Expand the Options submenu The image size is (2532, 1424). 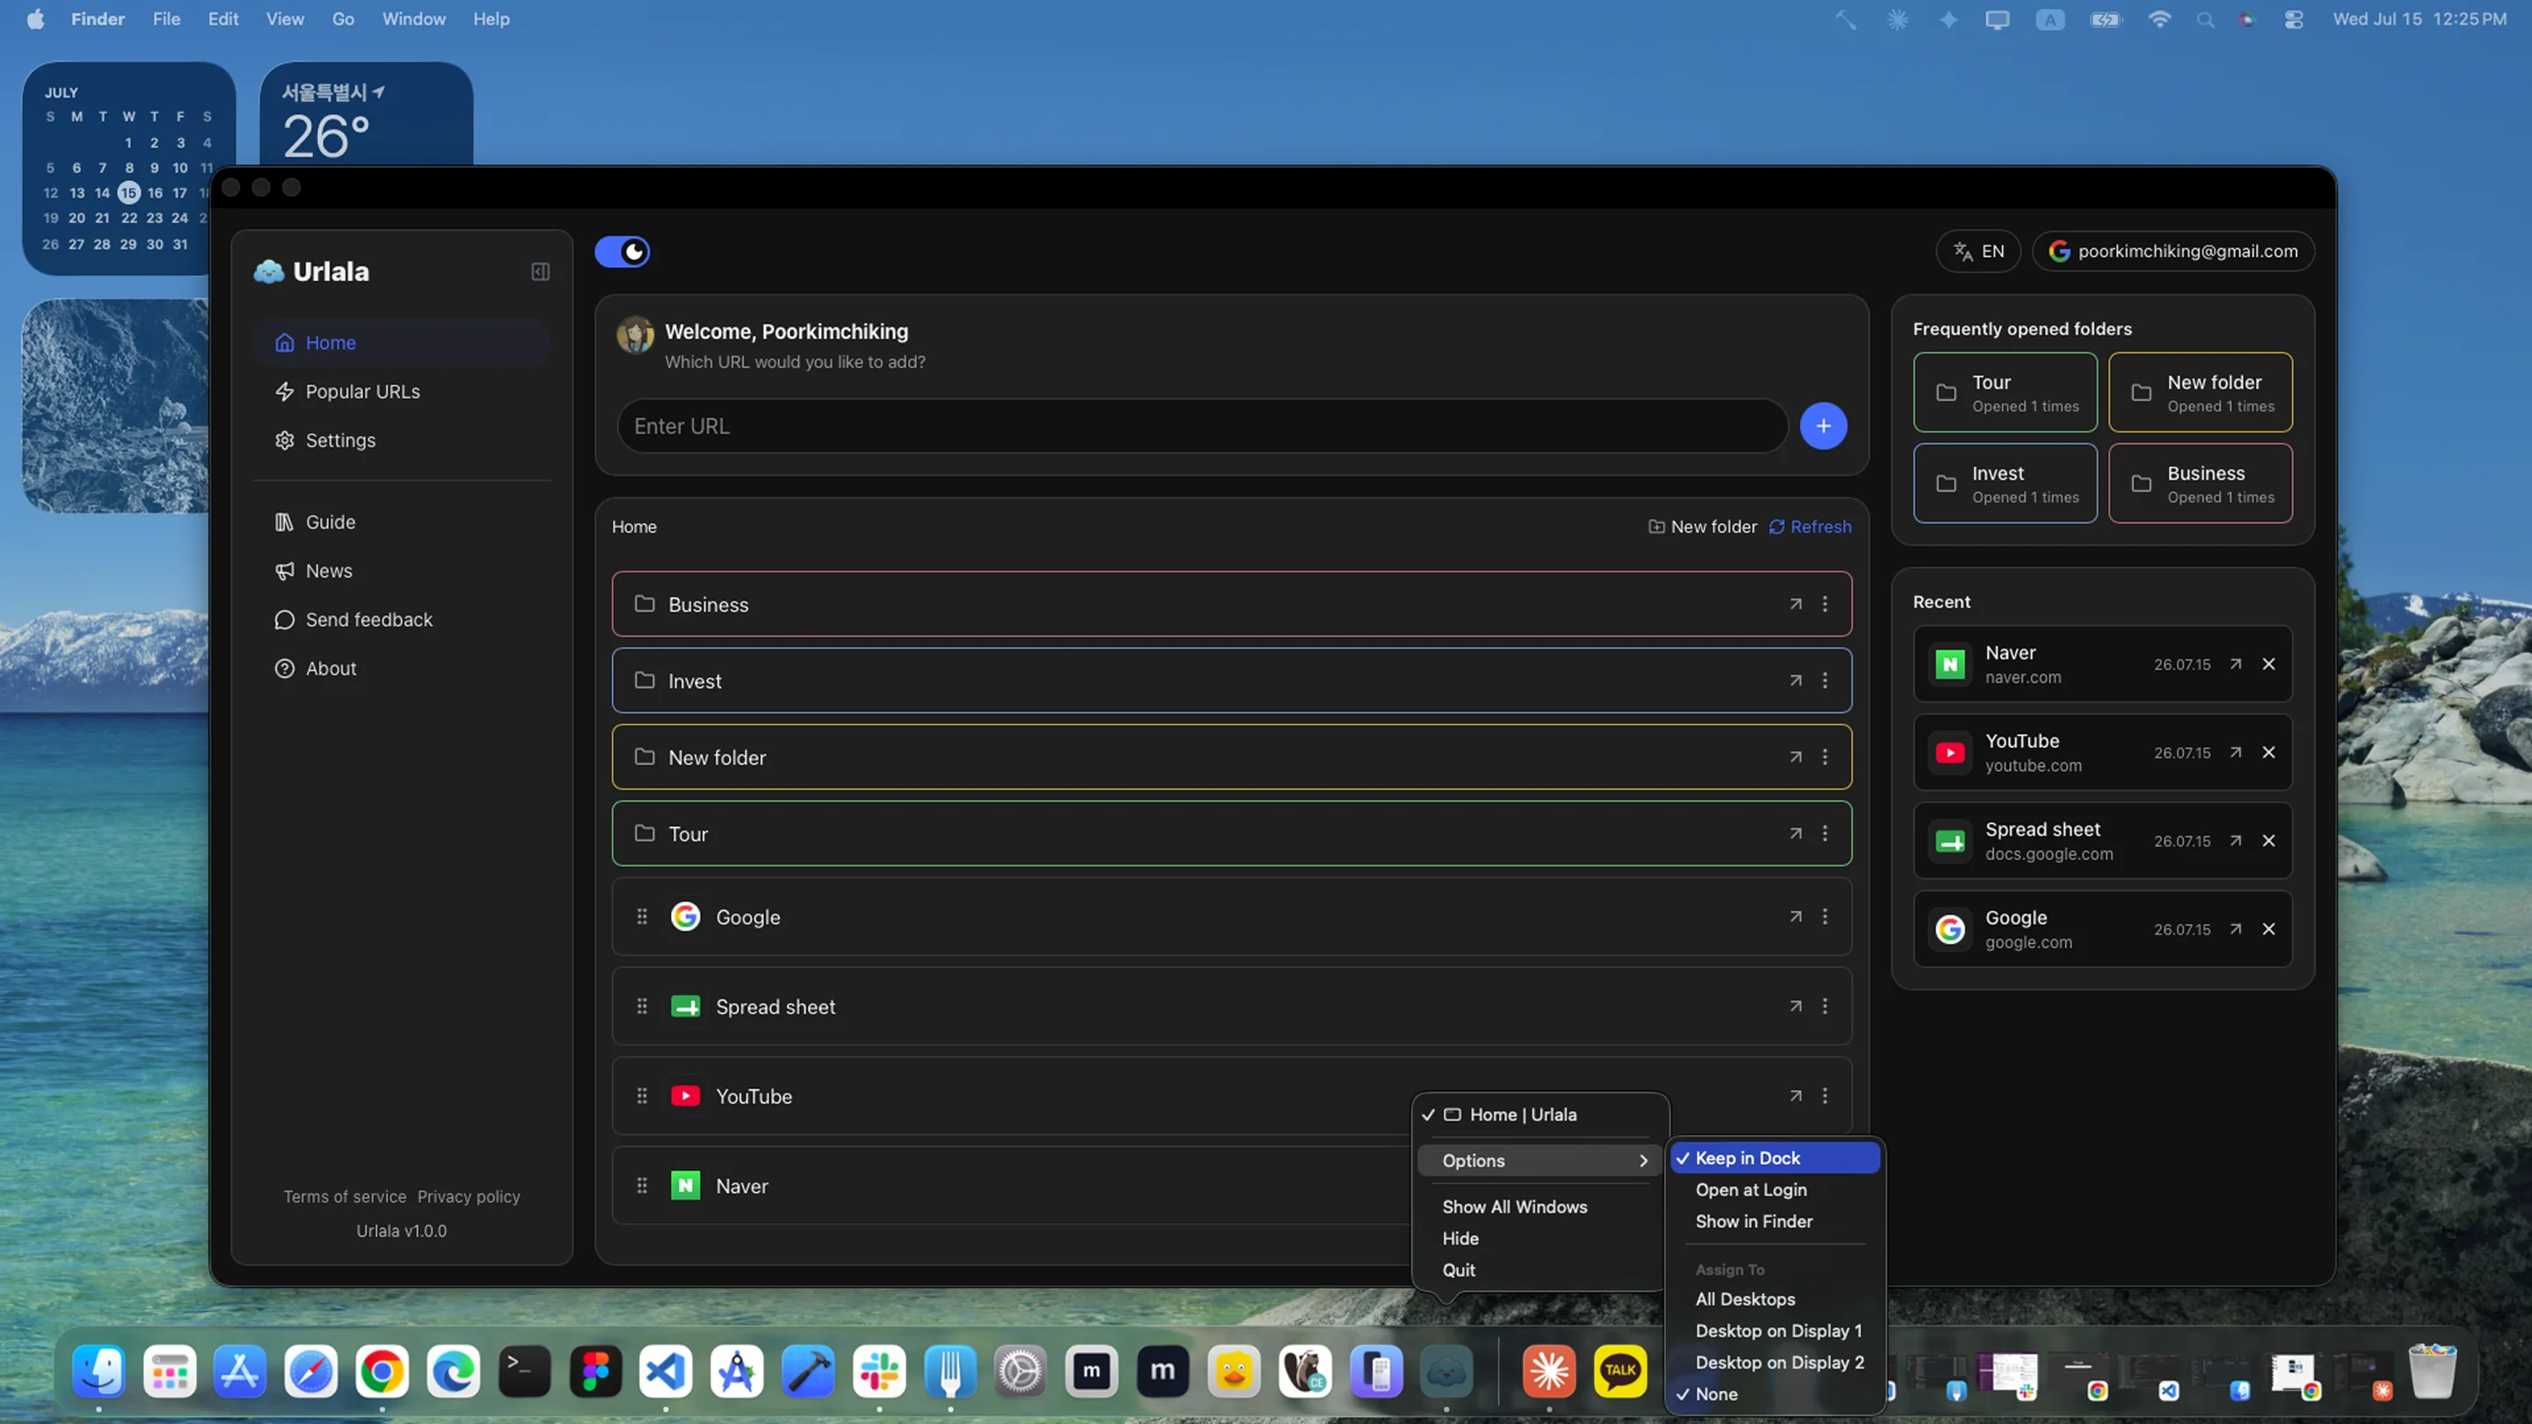1540,1160
